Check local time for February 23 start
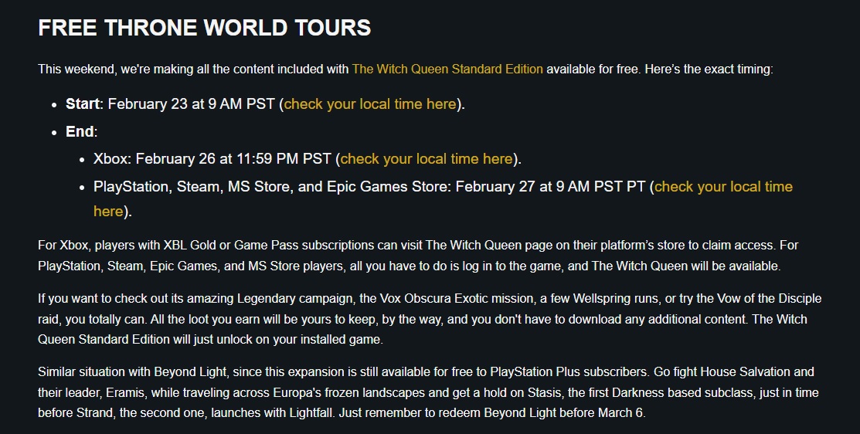Viewport: 860px width, 434px height. click(370, 104)
